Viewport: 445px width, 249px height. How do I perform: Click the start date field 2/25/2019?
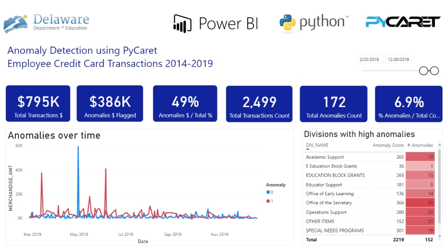click(369, 60)
